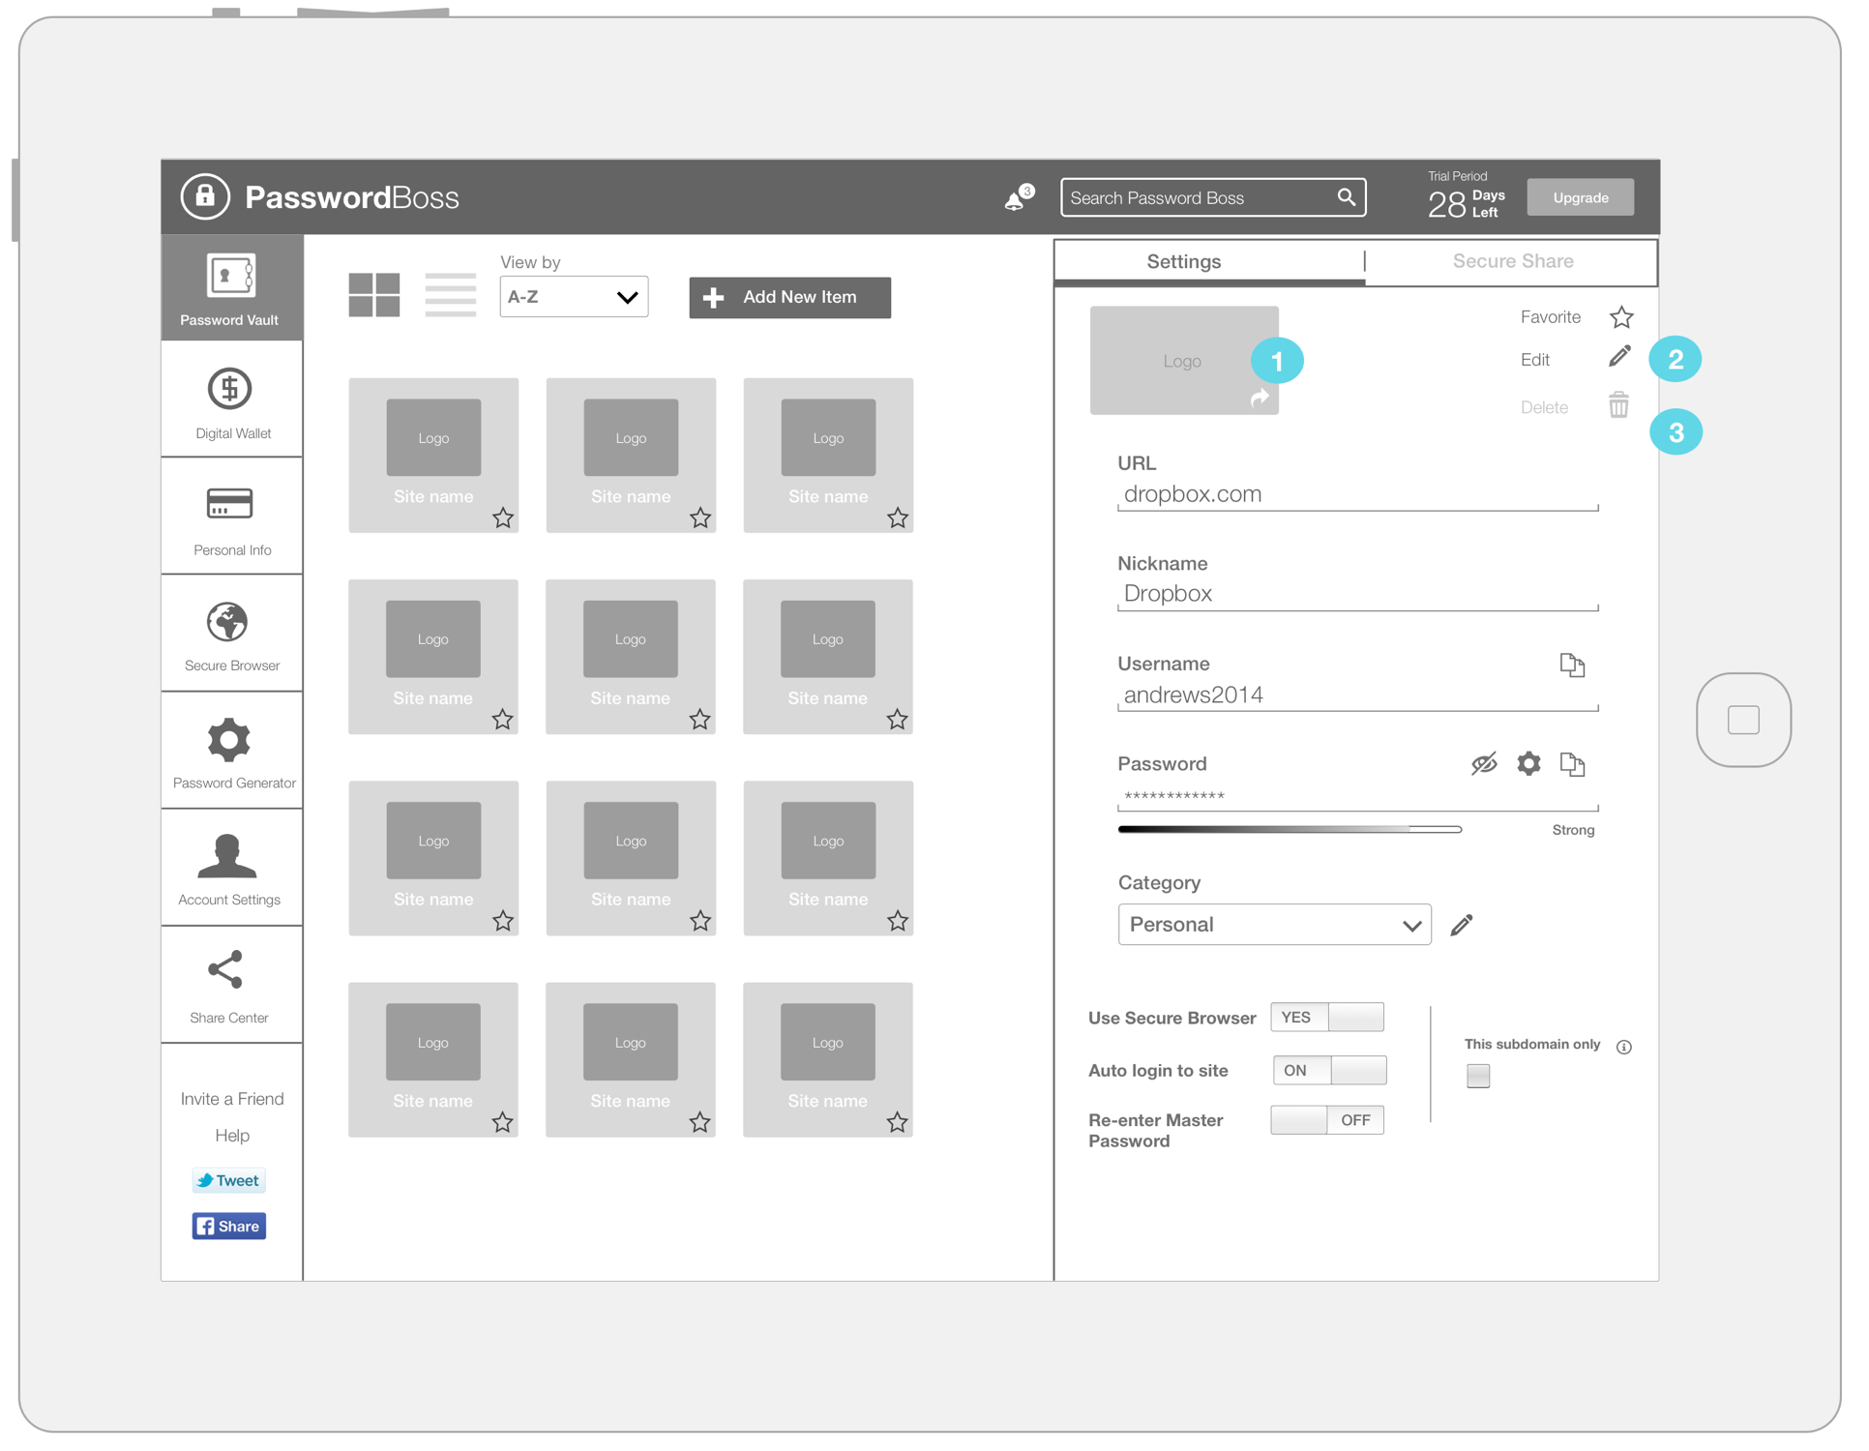Click the large Logo thumbnail in Settings
1869x1451 pixels.
click(1183, 361)
